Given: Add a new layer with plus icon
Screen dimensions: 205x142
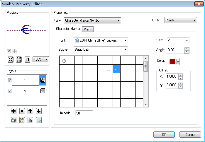Looking at the screenshot, I should (x=13, y=111).
